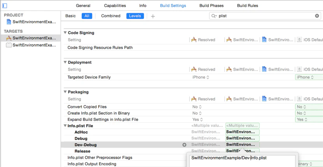Select Expand Build Settings in Info.plist File
The height and width of the screenshot is (167, 323).
103,119
